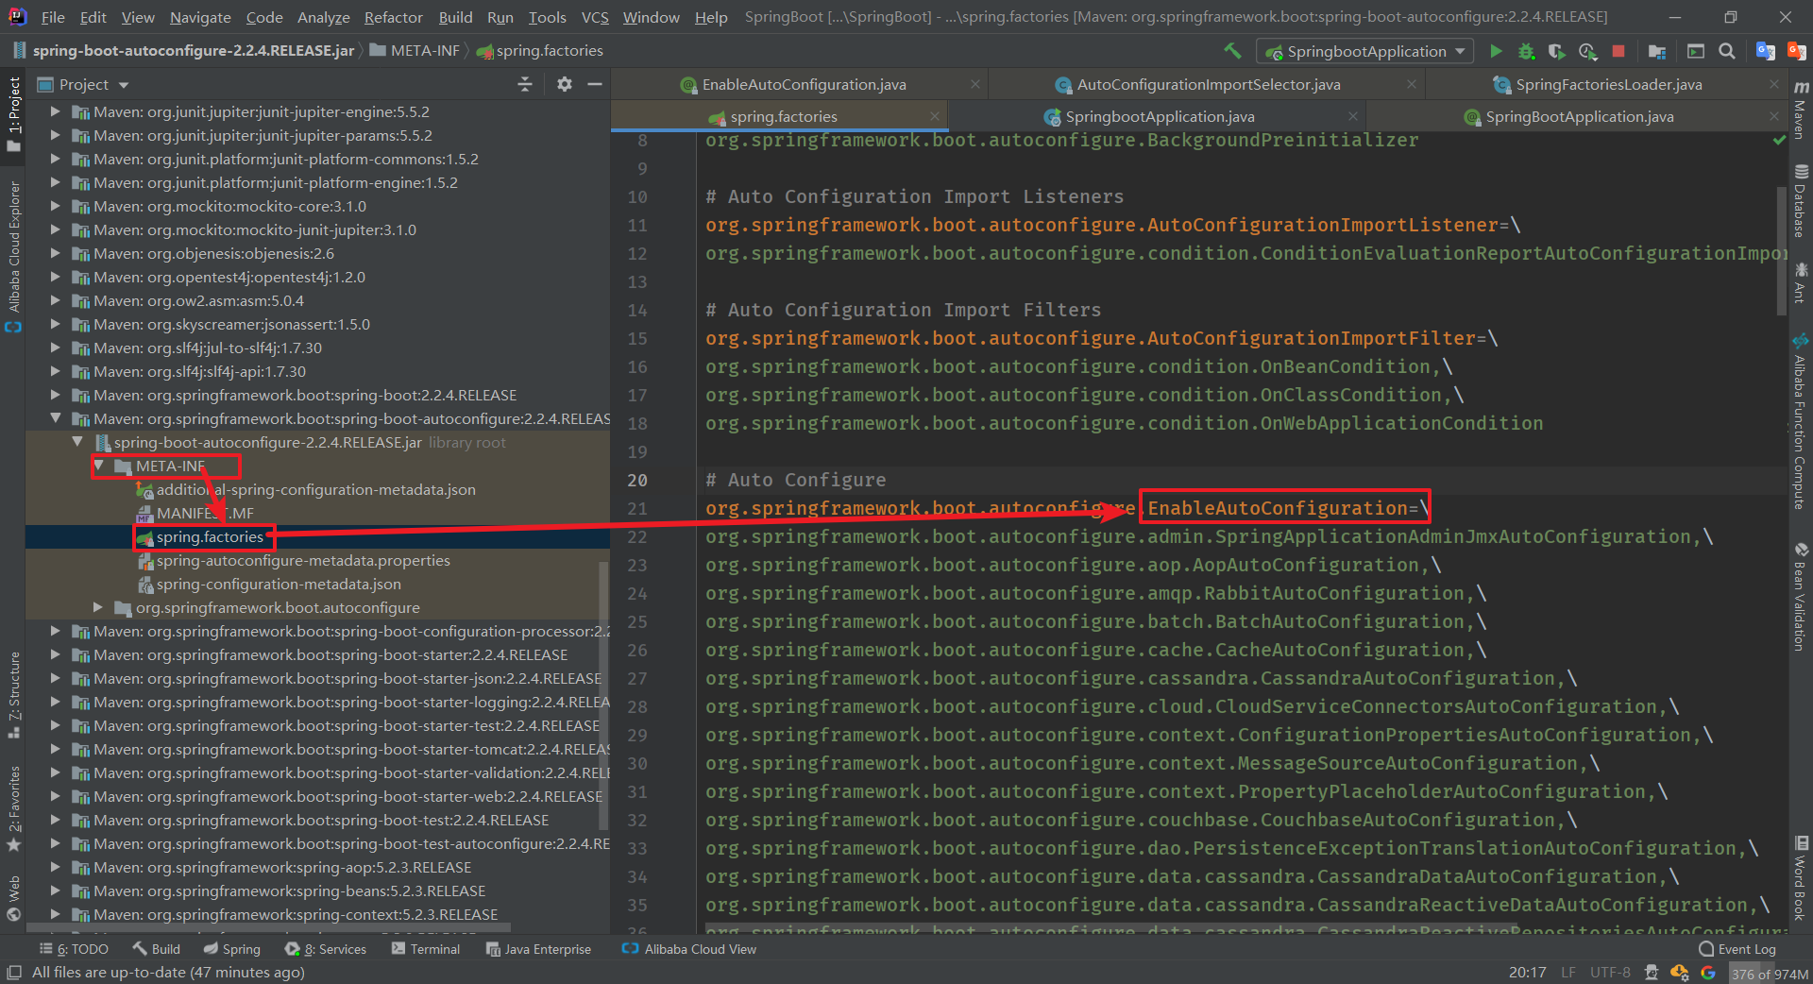Click the META-INF breadcrumb in navigation bar
This screenshot has height=984, width=1813.
tap(415, 51)
